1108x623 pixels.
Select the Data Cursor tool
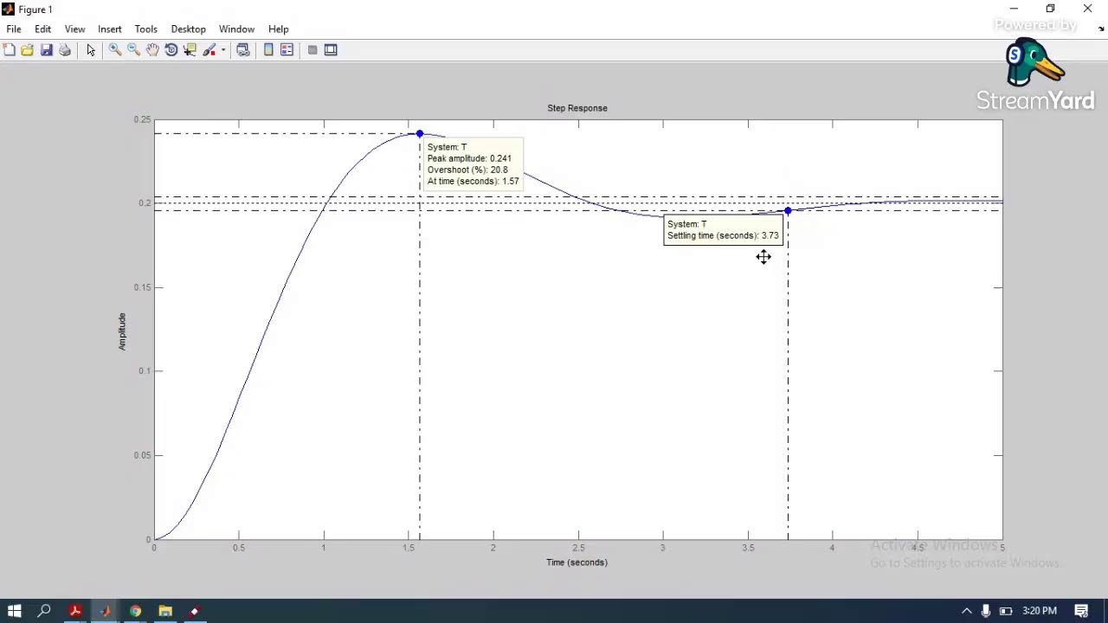pyautogui.click(x=190, y=50)
